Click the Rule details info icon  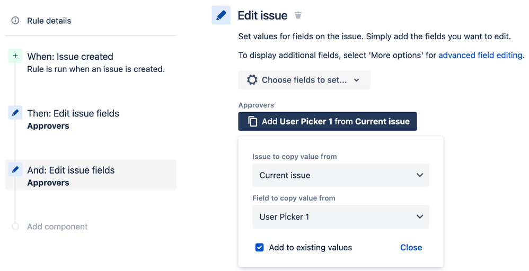pyautogui.click(x=15, y=21)
